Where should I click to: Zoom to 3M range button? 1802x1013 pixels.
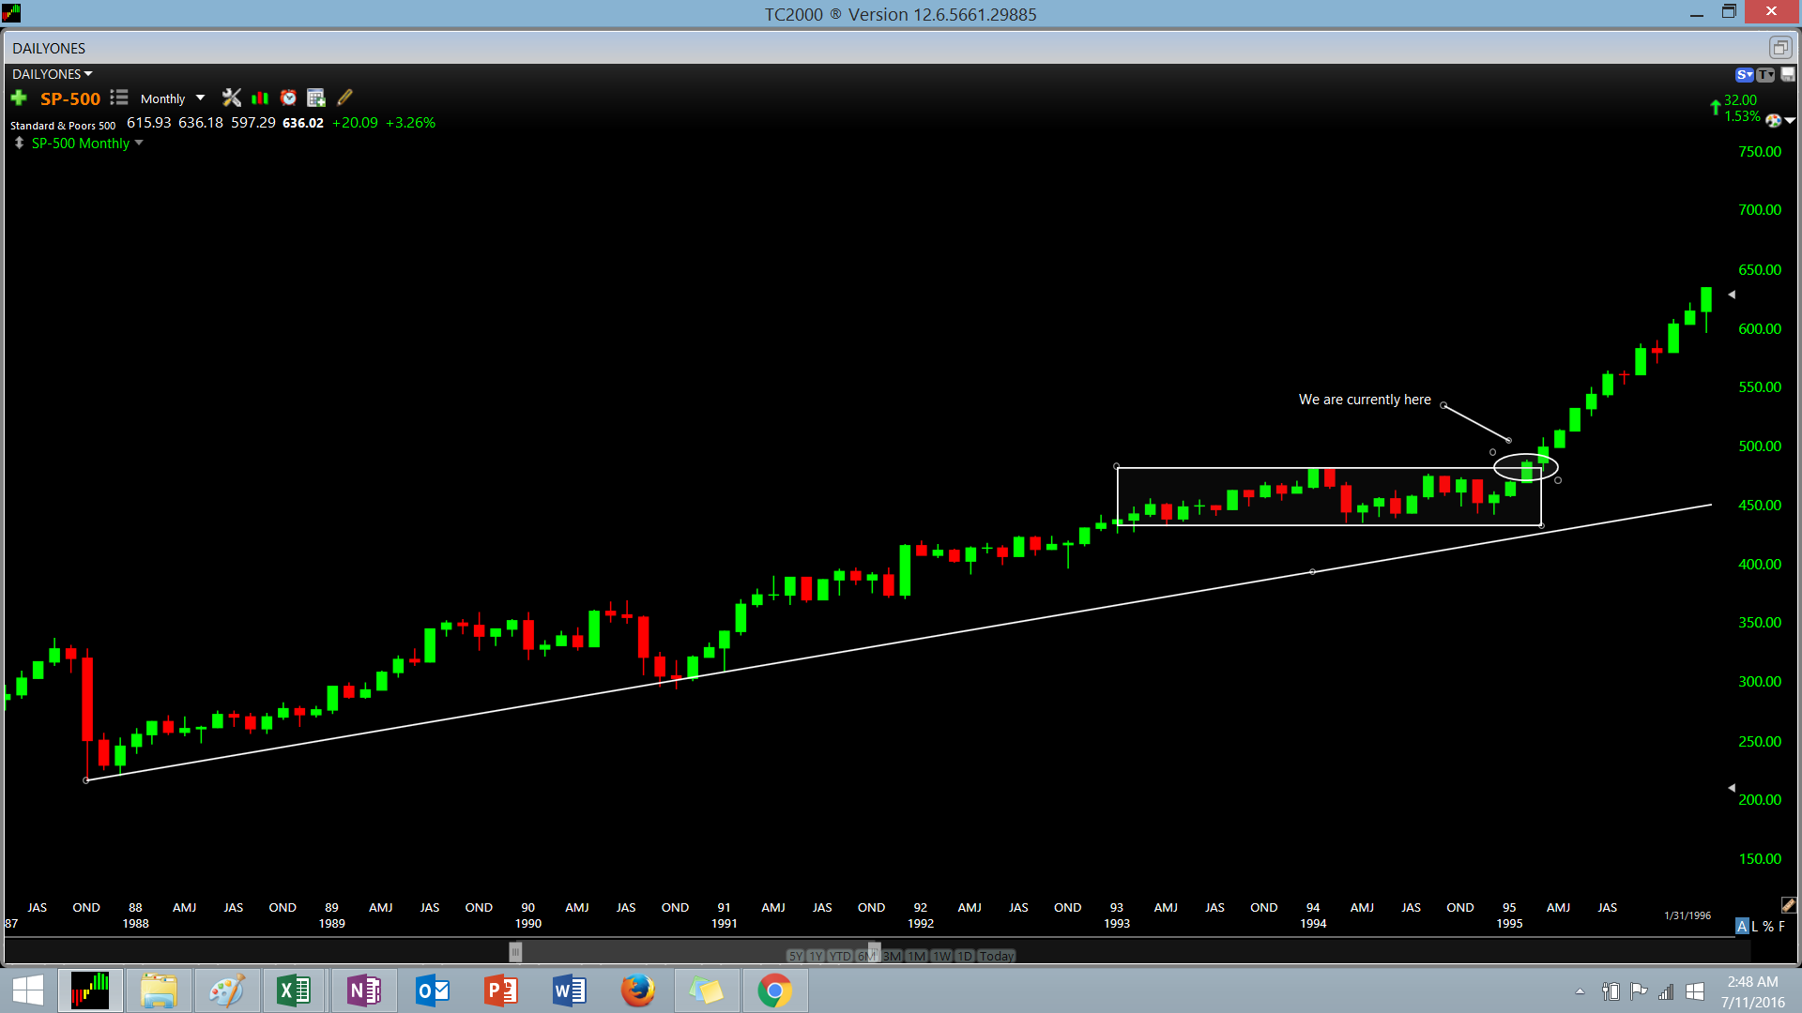pyautogui.click(x=892, y=956)
